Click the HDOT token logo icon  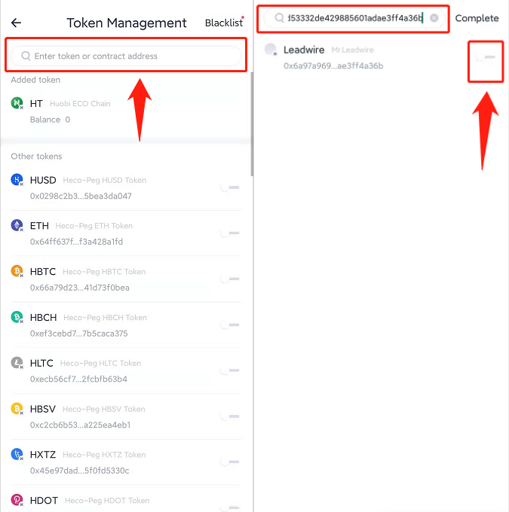pos(17,500)
